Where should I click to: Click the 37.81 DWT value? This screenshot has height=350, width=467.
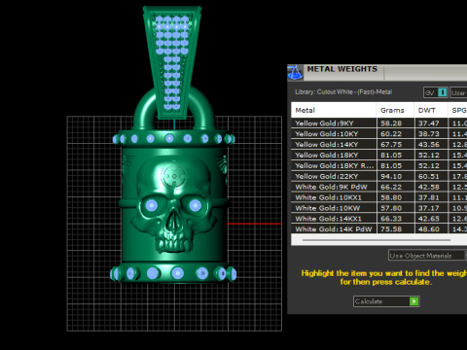point(428,197)
